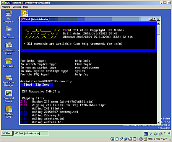Screen dimensions: 172x142
Task: Open the Machine menu in VirtualBox
Action: point(6,7)
